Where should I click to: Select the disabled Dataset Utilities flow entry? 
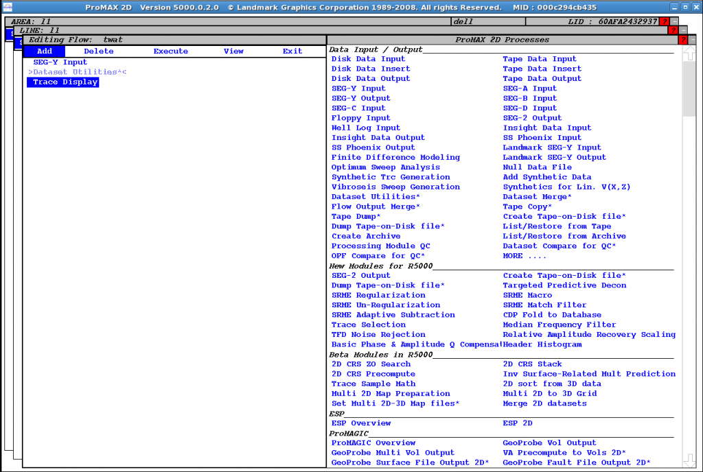(x=78, y=72)
